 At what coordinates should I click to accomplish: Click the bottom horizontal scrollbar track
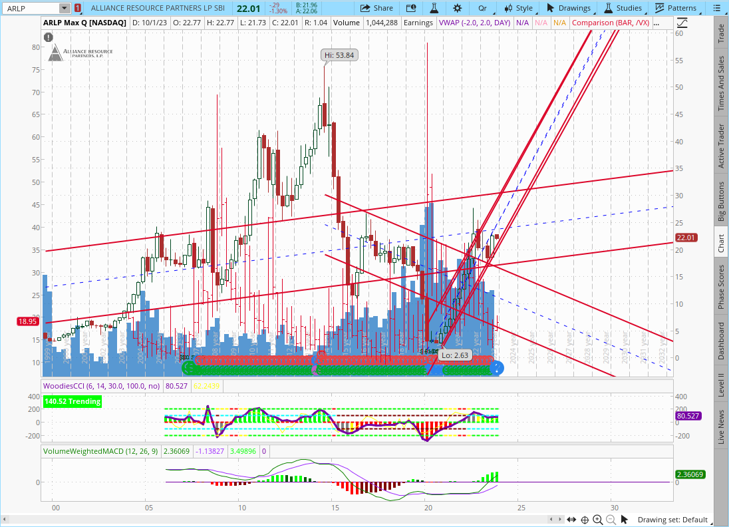pyautogui.click(x=277, y=519)
